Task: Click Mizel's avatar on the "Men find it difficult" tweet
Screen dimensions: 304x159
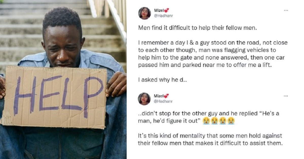Action: pos(144,13)
